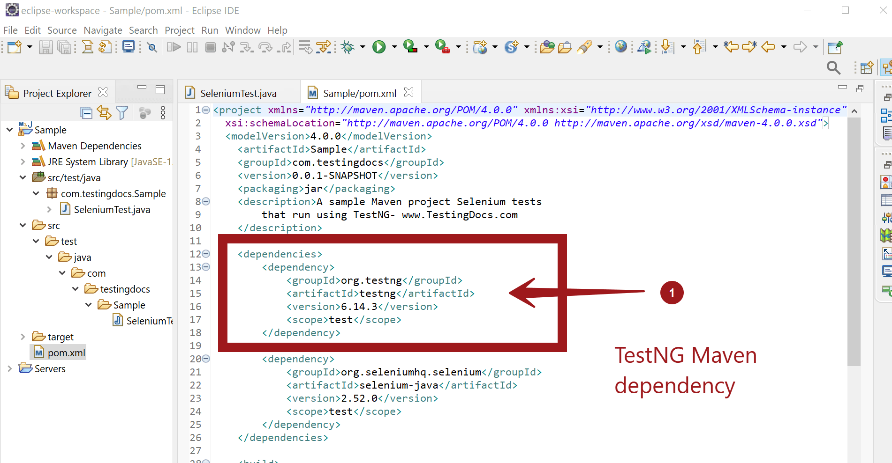Pin the current editor using the pin icon
Screen dimensions: 892x463
click(x=835, y=47)
